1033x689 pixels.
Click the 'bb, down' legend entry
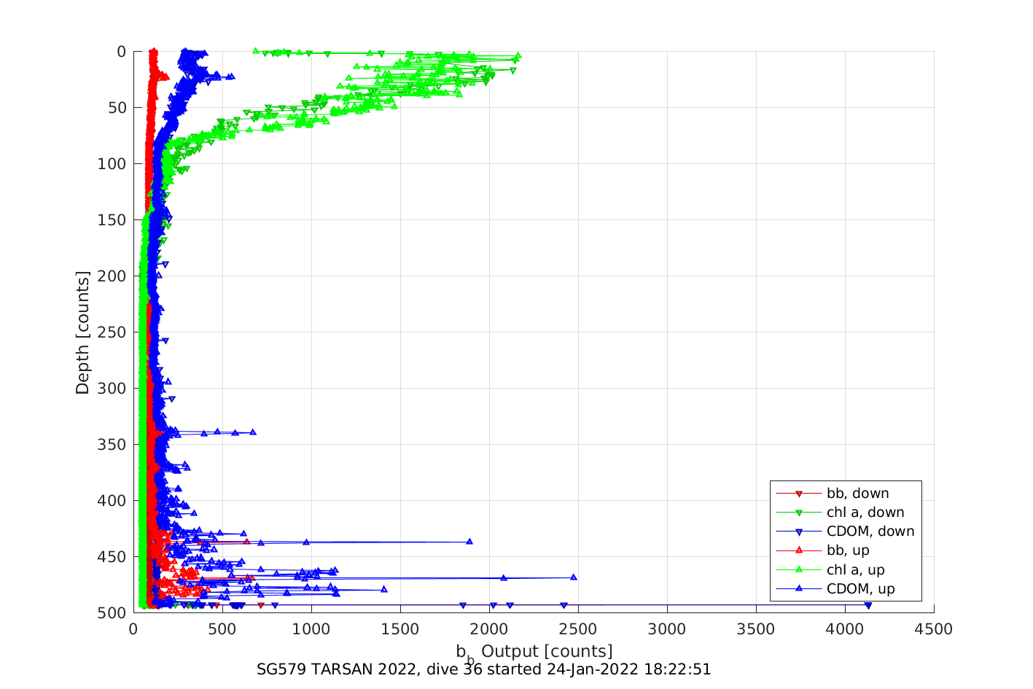(844, 494)
